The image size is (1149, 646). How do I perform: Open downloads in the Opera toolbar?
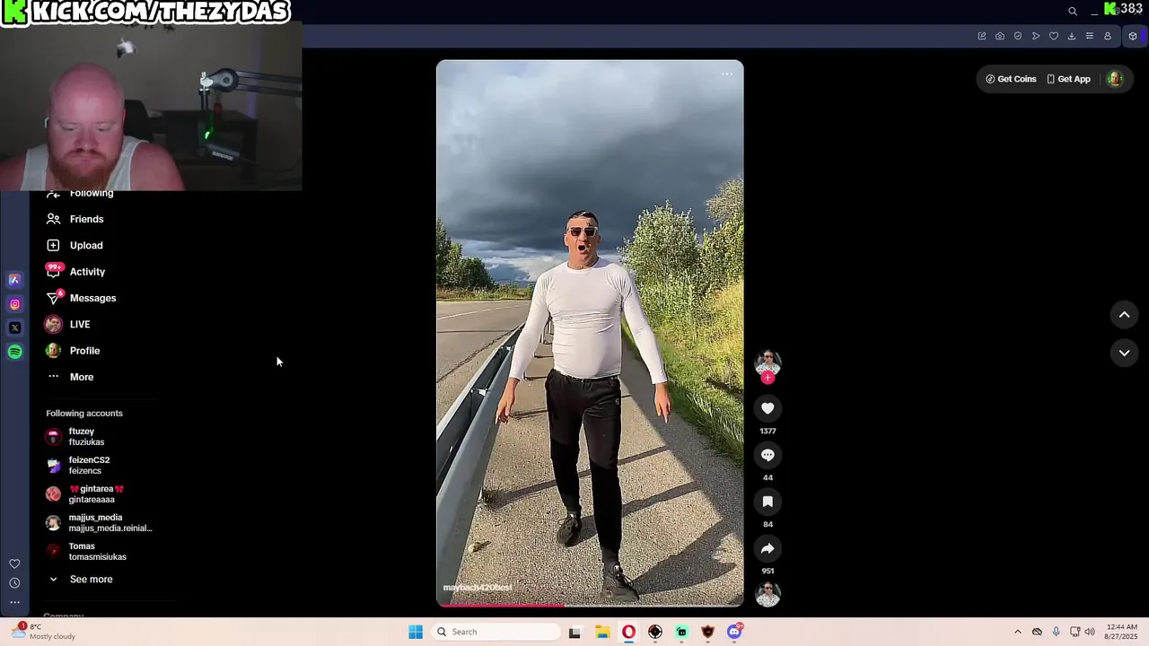[1072, 36]
